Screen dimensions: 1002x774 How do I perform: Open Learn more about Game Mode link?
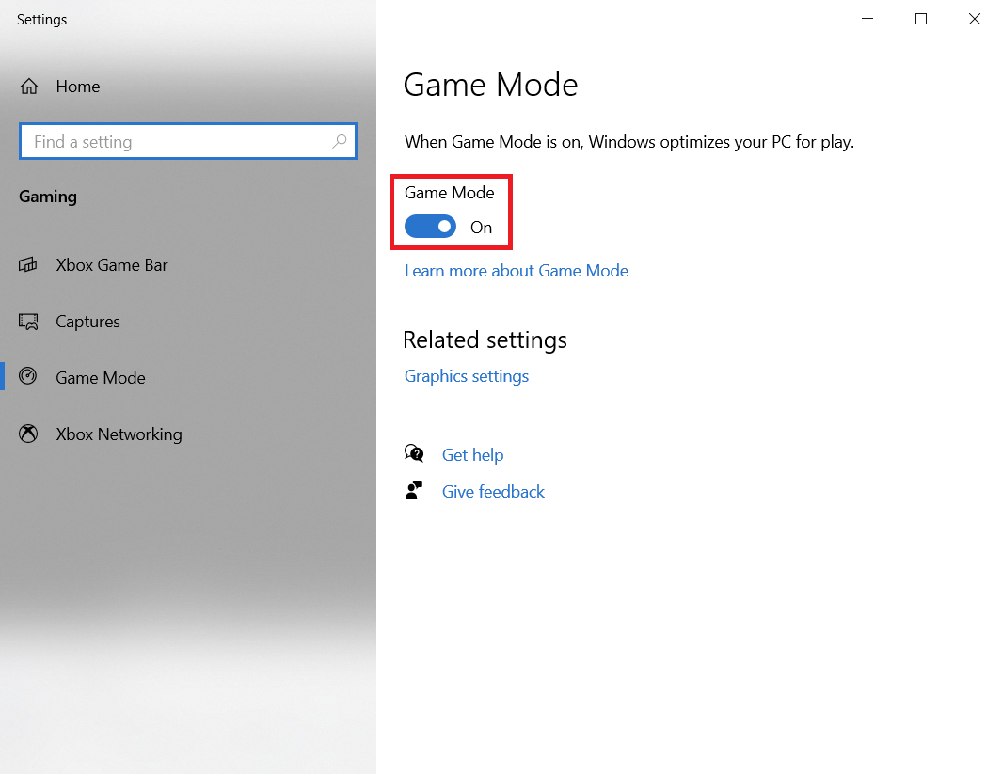pos(517,271)
